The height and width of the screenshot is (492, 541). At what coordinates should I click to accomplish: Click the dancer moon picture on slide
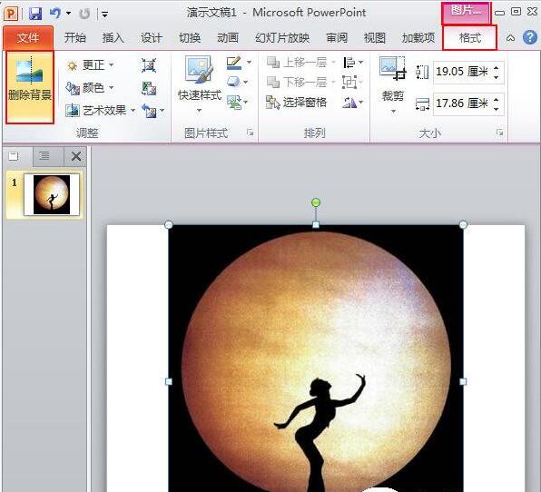click(316, 359)
